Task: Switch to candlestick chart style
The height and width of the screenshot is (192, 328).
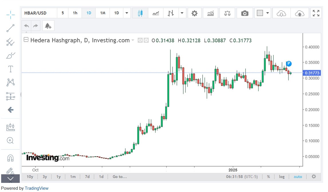Action: [140, 13]
